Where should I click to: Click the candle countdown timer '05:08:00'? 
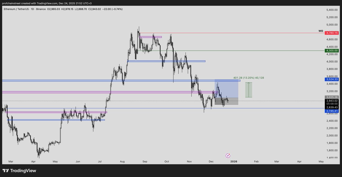click(332, 104)
